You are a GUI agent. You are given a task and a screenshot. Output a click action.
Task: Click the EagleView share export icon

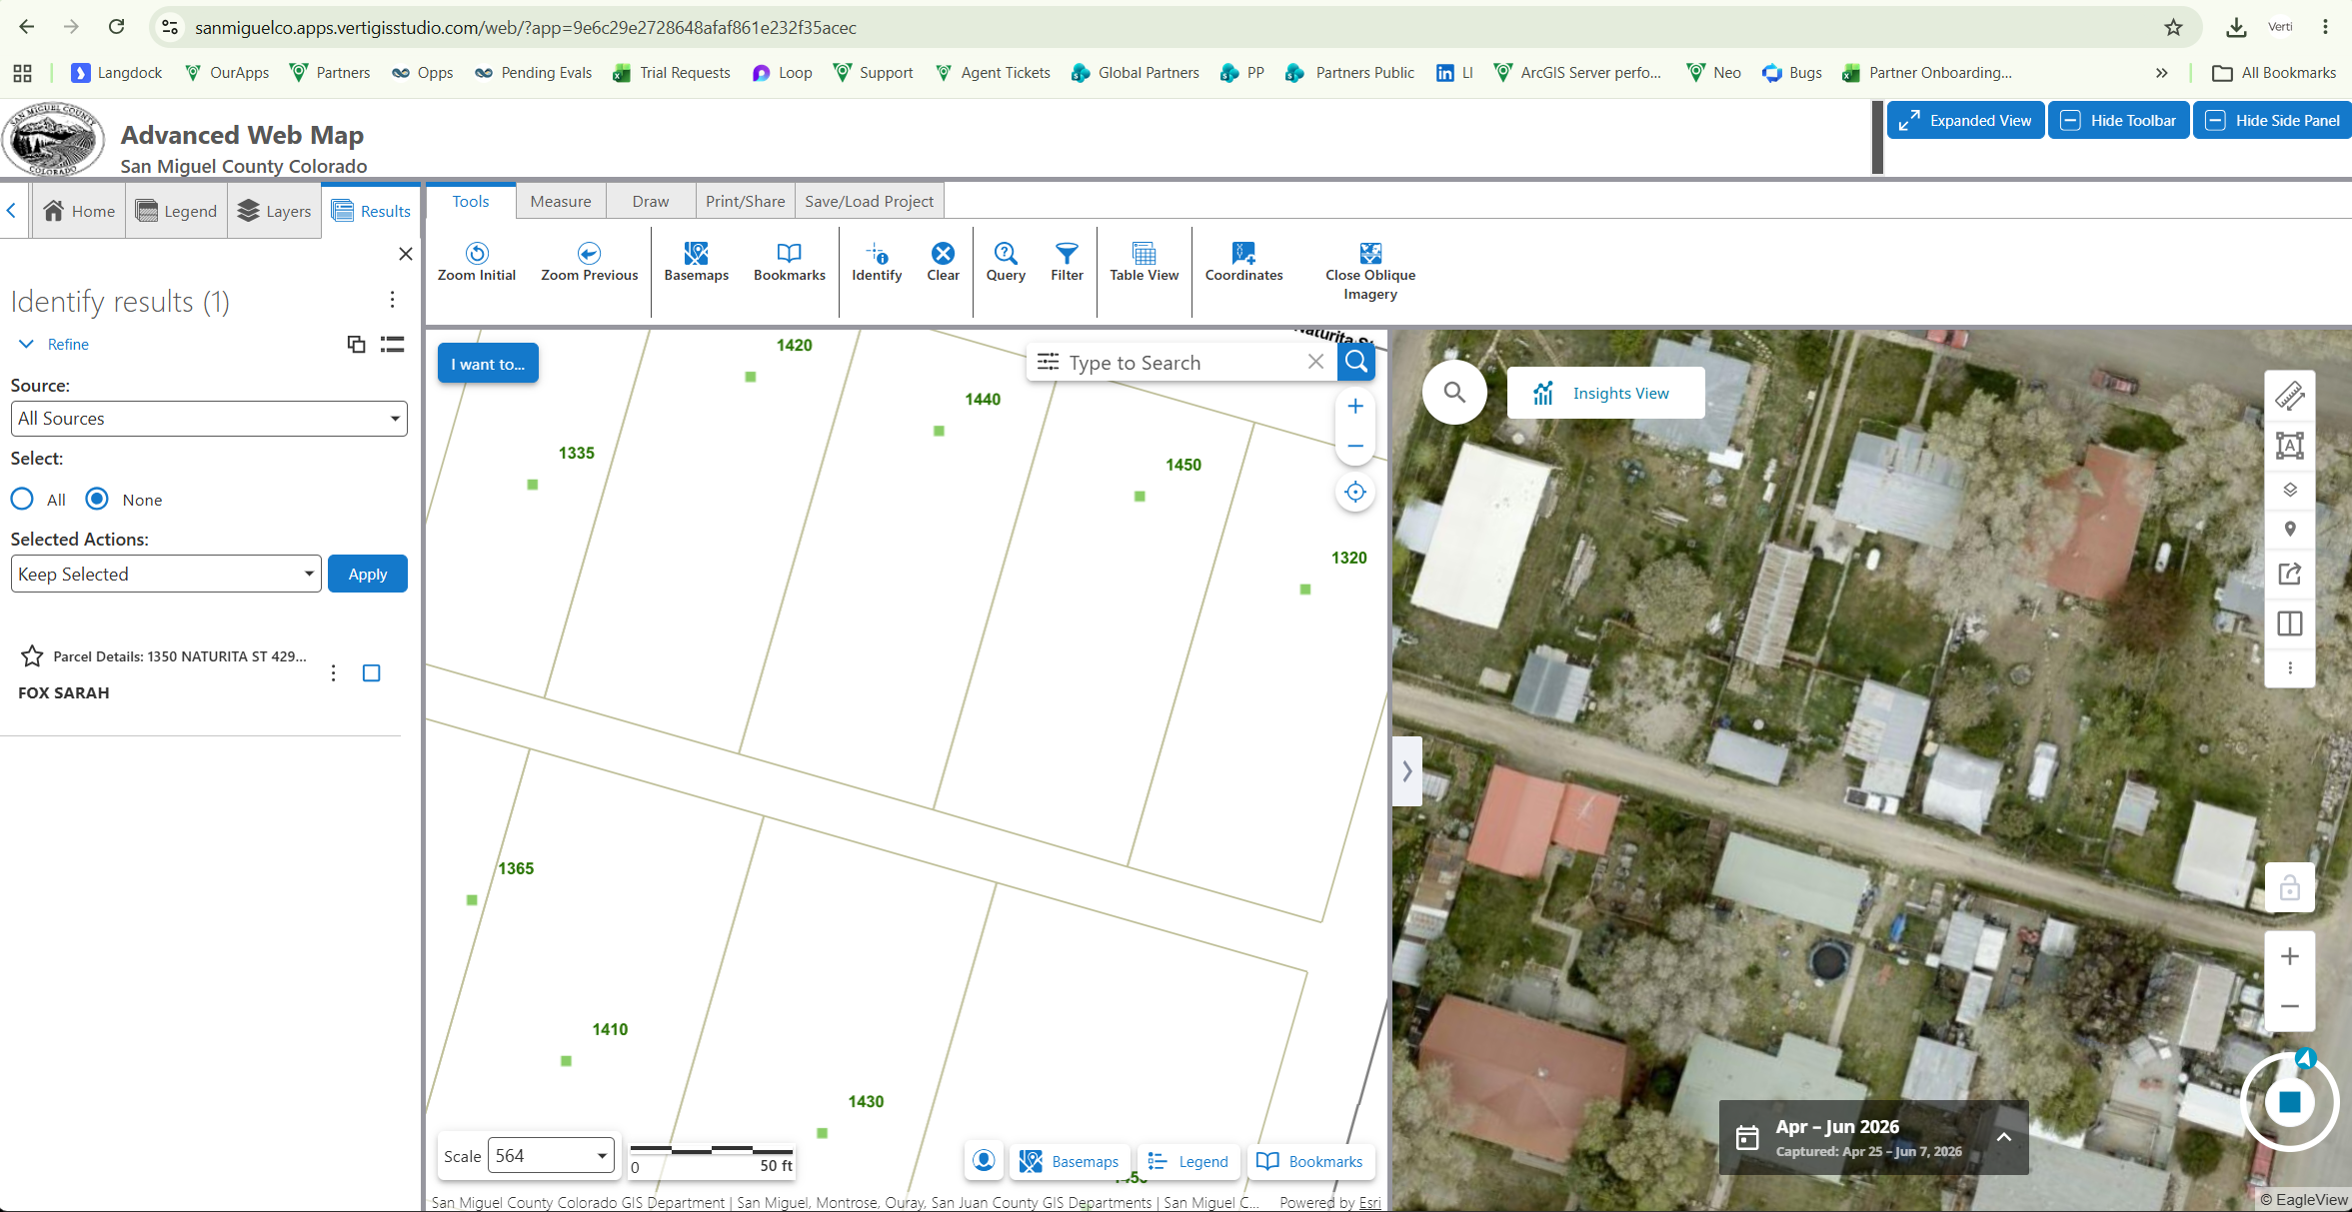pos(2290,574)
